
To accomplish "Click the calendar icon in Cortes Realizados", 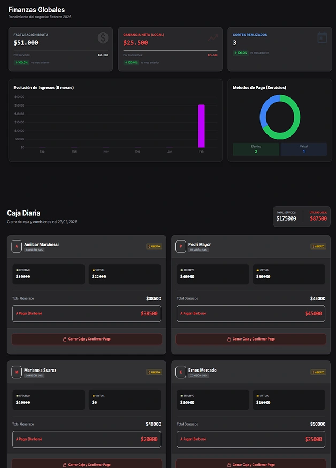I will point(322,37).
